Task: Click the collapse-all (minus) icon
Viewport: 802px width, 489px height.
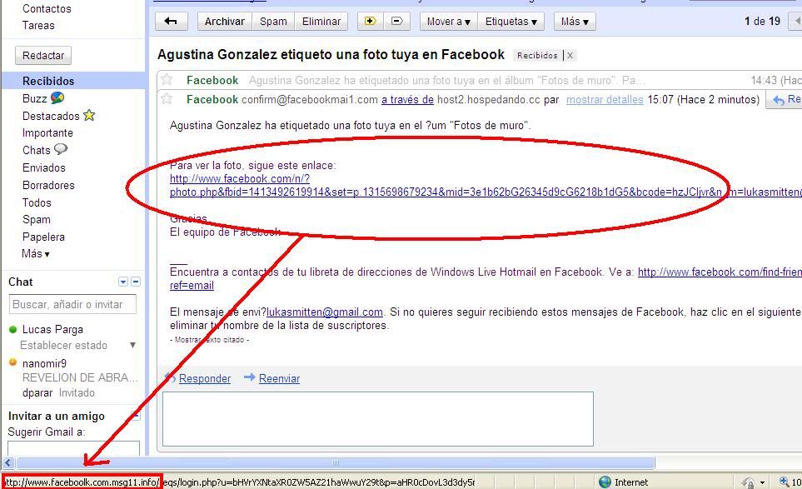Action: 396,21
